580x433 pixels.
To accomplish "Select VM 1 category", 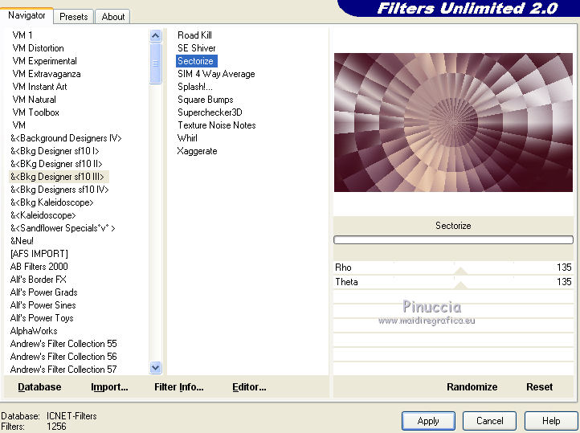I will (22, 35).
